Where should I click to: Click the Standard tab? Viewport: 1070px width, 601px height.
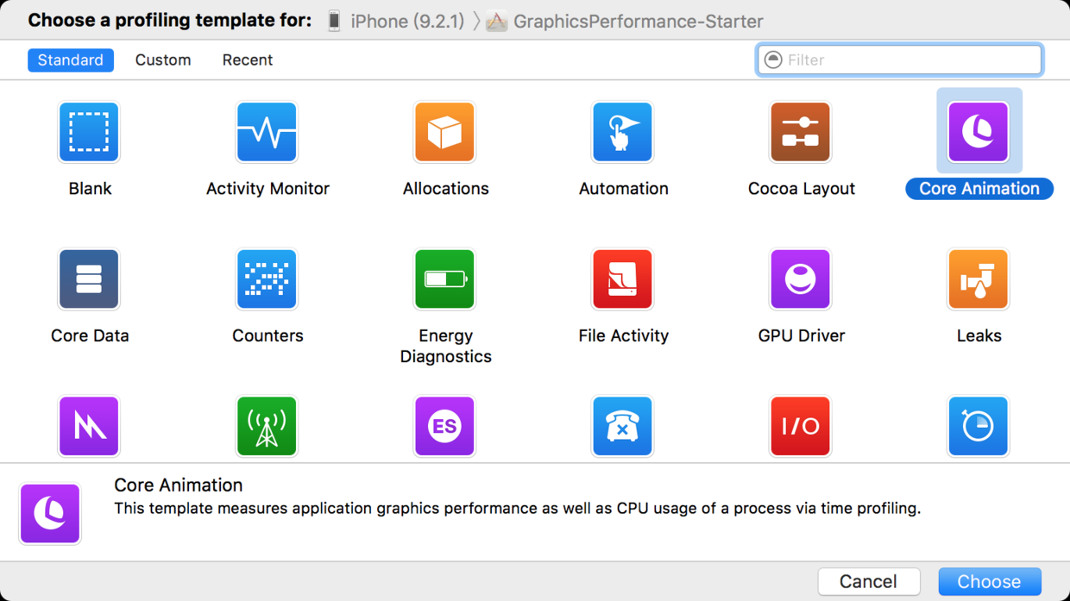click(71, 60)
